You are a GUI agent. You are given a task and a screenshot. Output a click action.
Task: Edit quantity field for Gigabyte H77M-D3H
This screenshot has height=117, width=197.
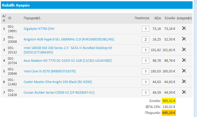click(x=146, y=29)
